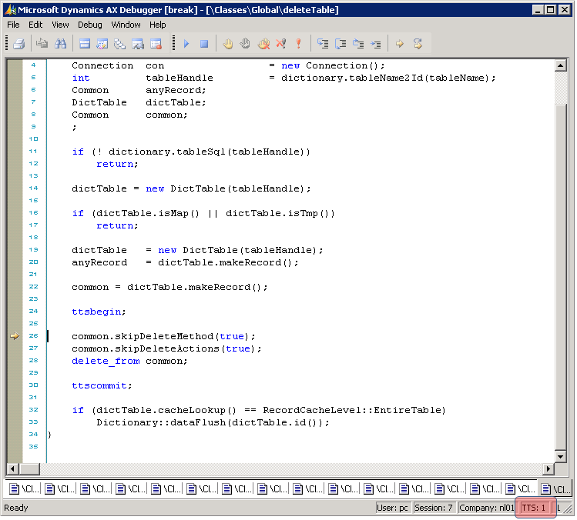Click line 16 'if (dictTable.isMap() || dictTable.isTmp())'
This screenshot has width=577, height=520.
click(x=203, y=213)
